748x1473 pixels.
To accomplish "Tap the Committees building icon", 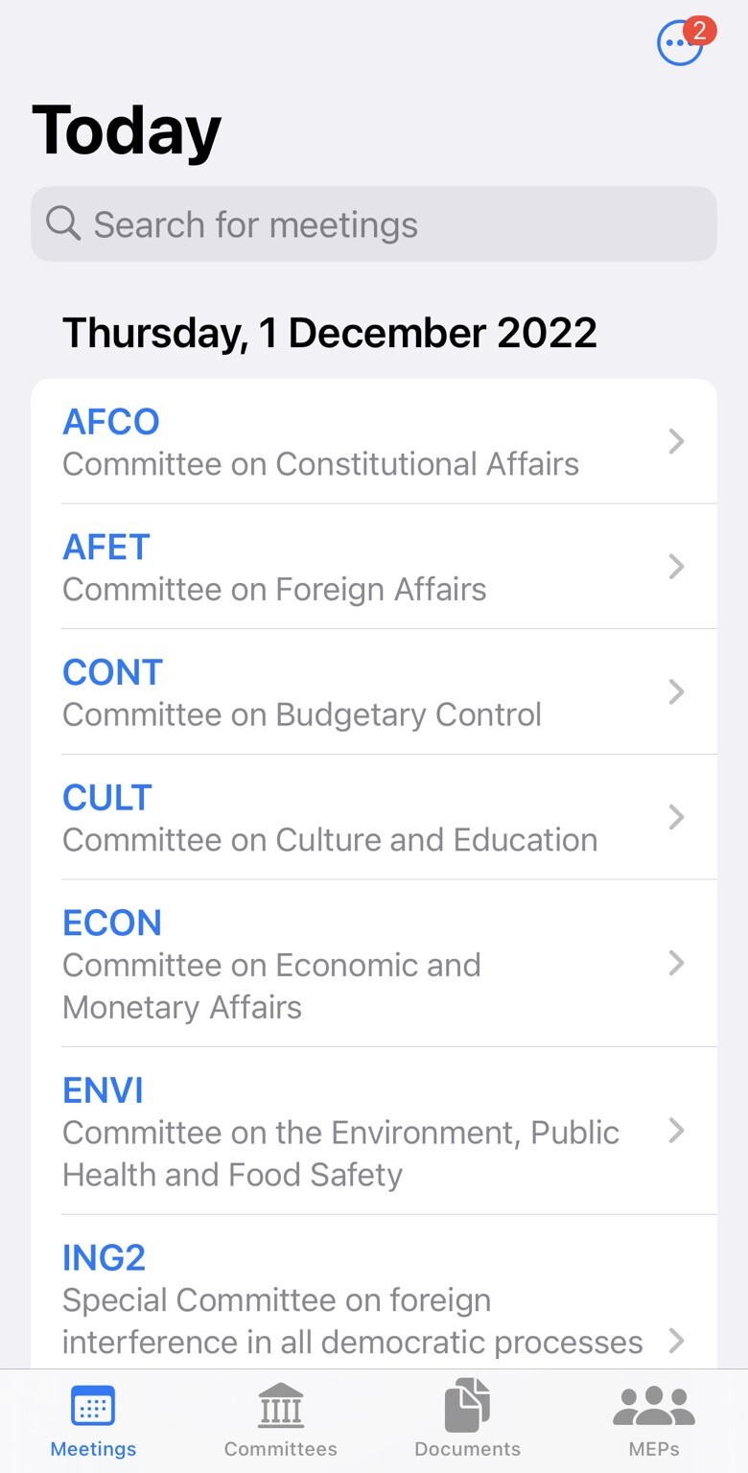I will [x=280, y=1407].
